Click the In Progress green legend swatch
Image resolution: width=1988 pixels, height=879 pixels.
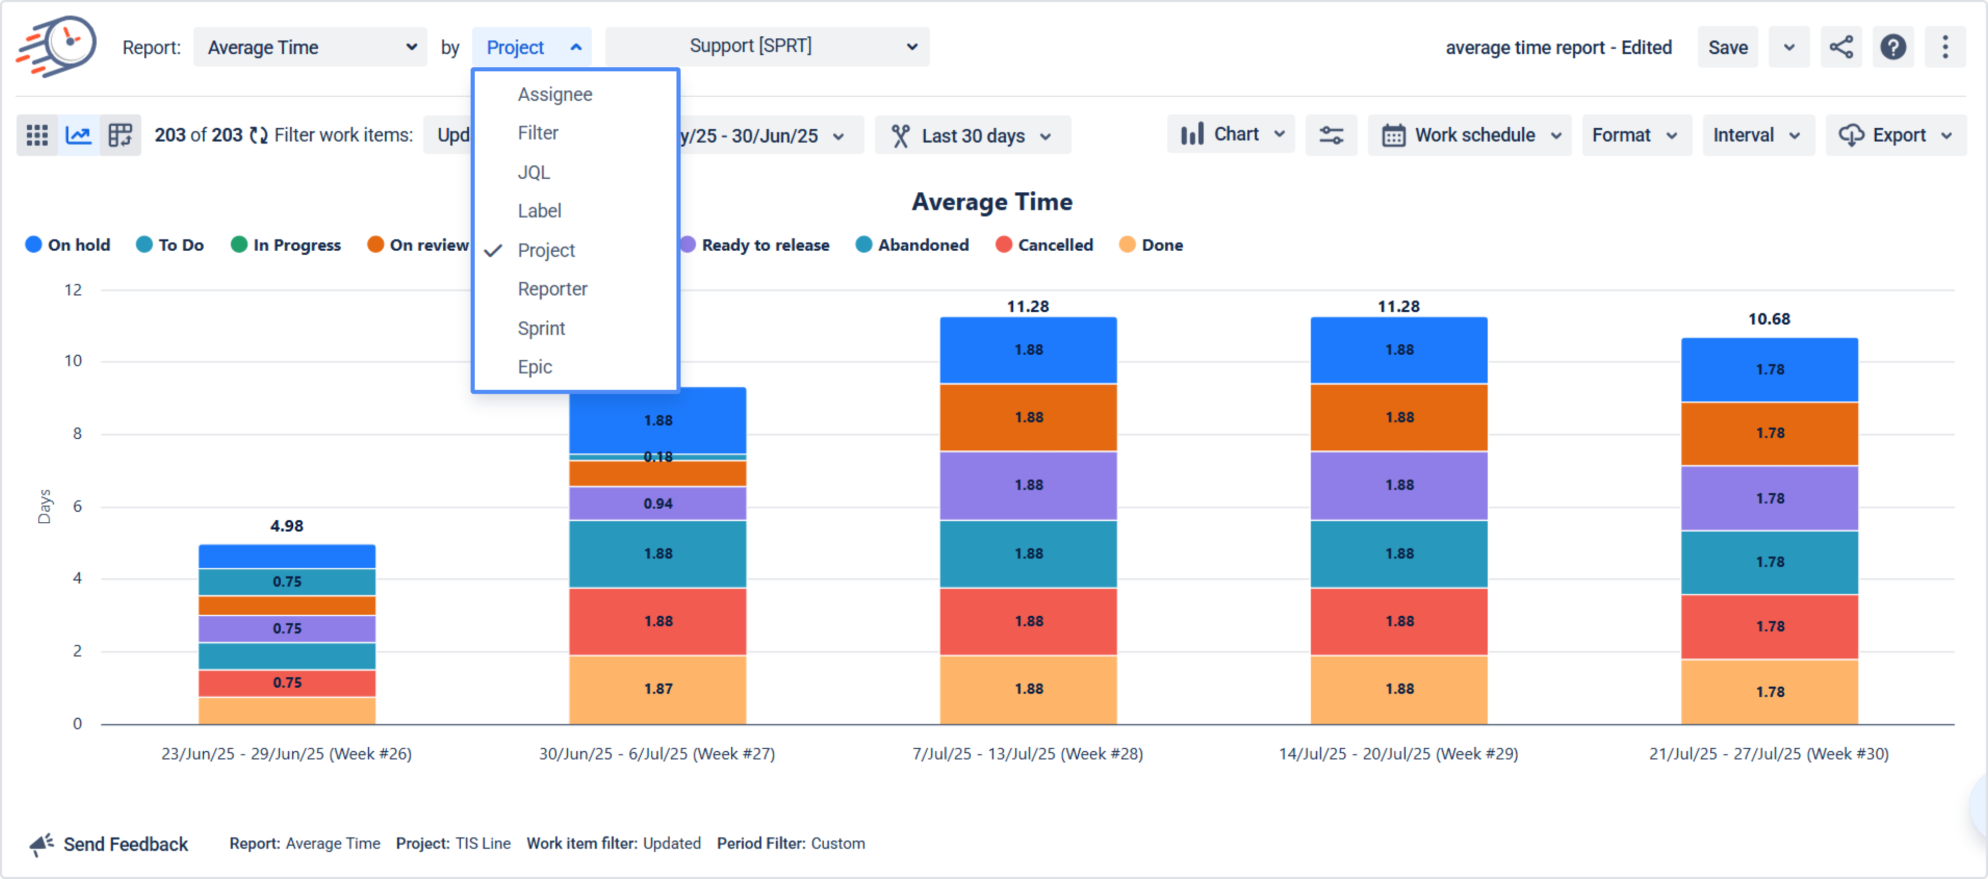tap(239, 245)
